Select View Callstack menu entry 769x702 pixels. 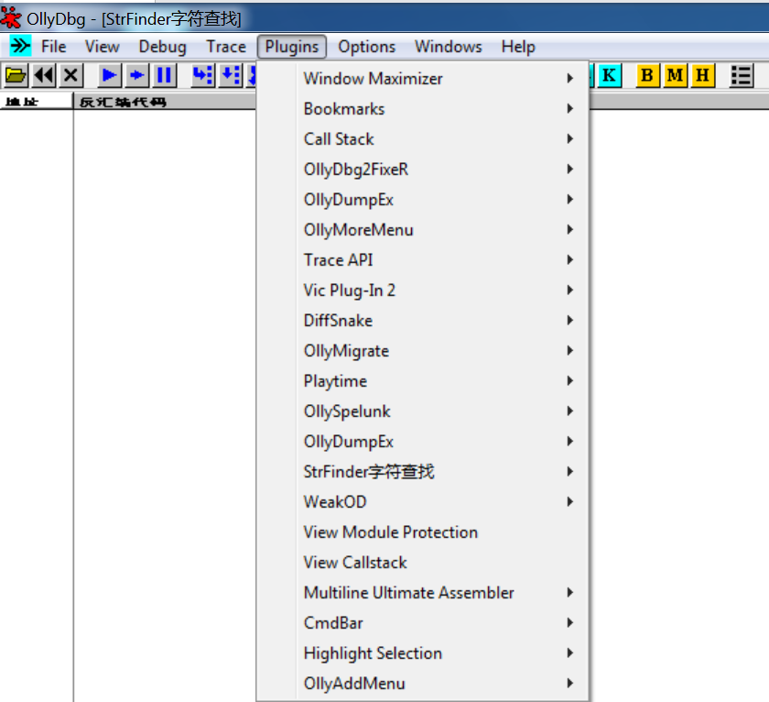click(x=423, y=563)
